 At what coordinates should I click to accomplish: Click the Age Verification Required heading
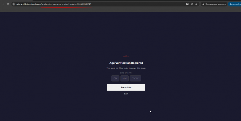[x=126, y=63]
